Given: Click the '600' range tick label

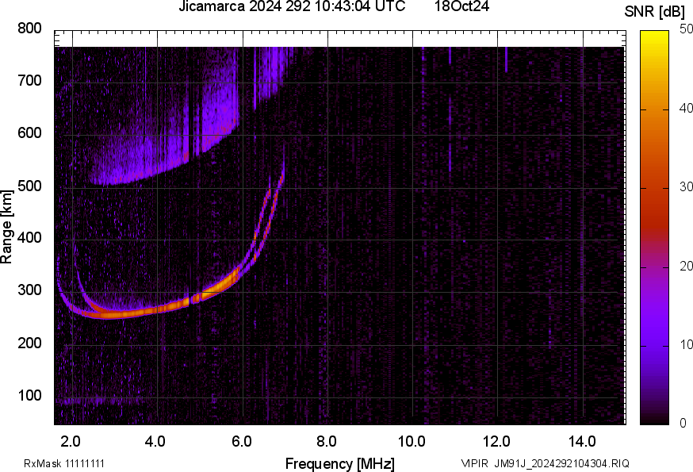Looking at the screenshot, I should 29,133.
